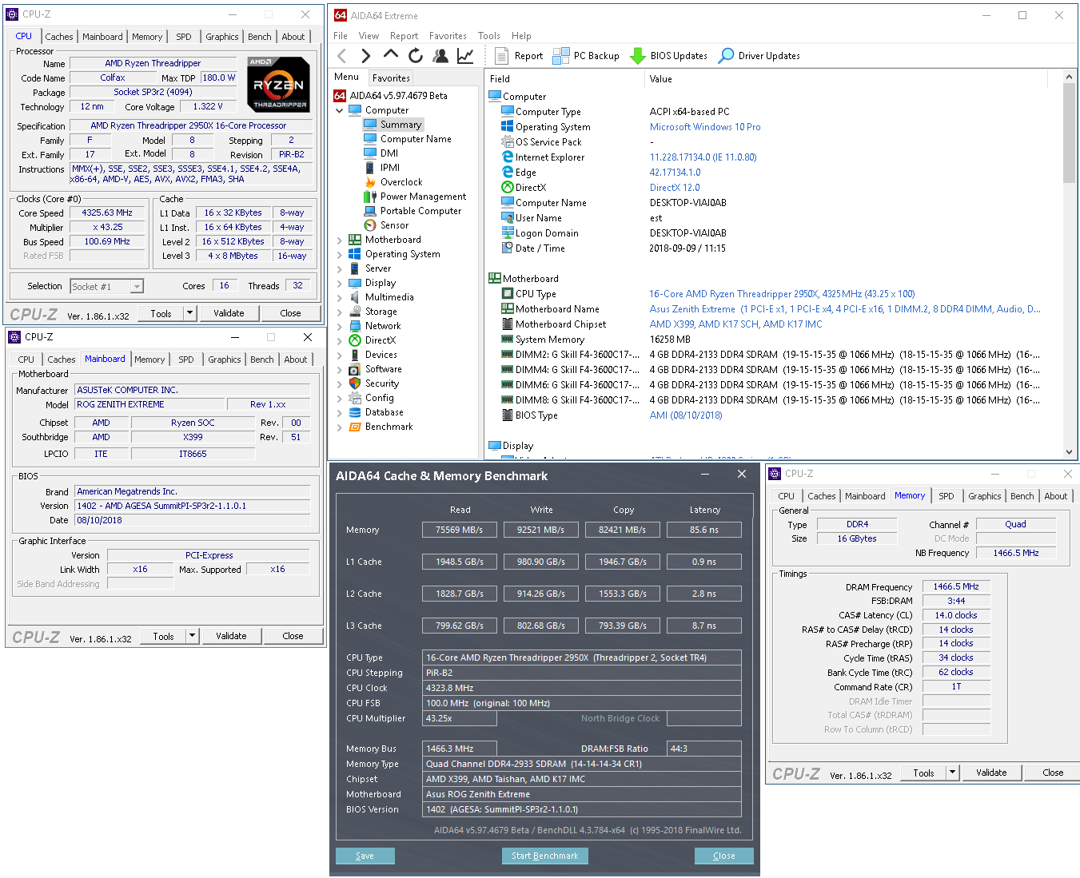1080x878 pixels.
Task: Open the Favorites menu in AIDA64
Action: tap(448, 36)
